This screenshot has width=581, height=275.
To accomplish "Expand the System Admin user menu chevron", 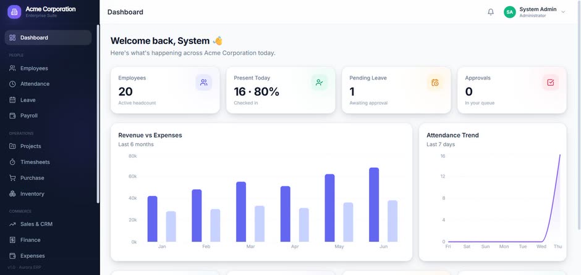I will click(563, 12).
